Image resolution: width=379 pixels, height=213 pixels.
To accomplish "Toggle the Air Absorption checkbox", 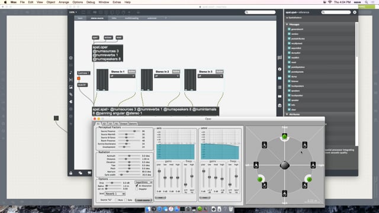I will click(137, 186).
